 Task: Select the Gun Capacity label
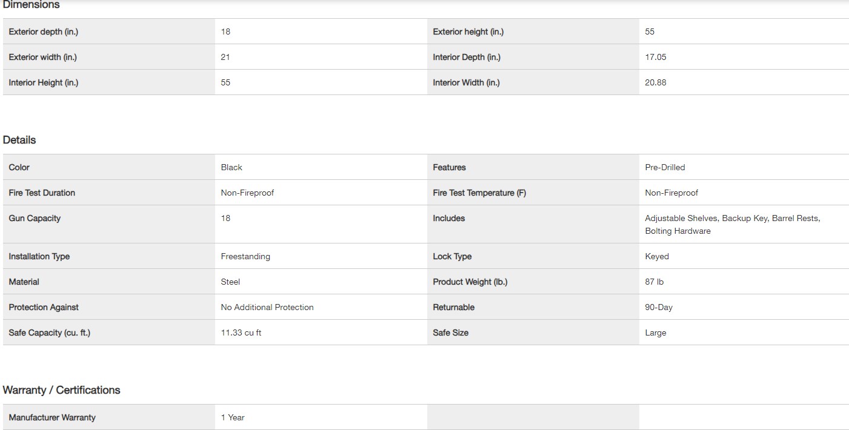(x=35, y=218)
